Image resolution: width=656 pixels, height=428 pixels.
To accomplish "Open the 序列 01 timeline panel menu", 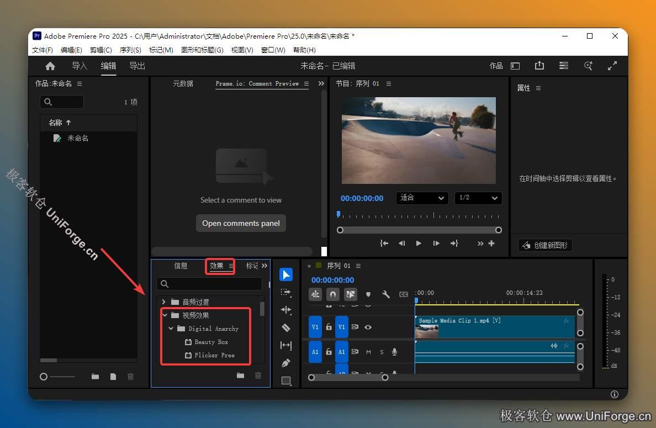I will (358, 266).
